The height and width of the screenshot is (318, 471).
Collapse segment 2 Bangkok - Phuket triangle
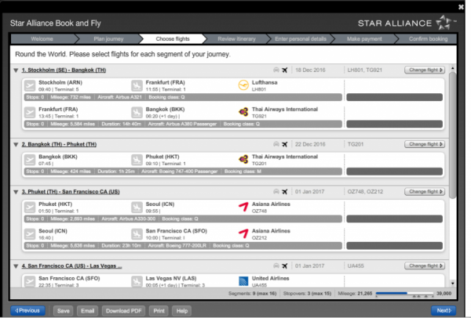tap(16, 145)
